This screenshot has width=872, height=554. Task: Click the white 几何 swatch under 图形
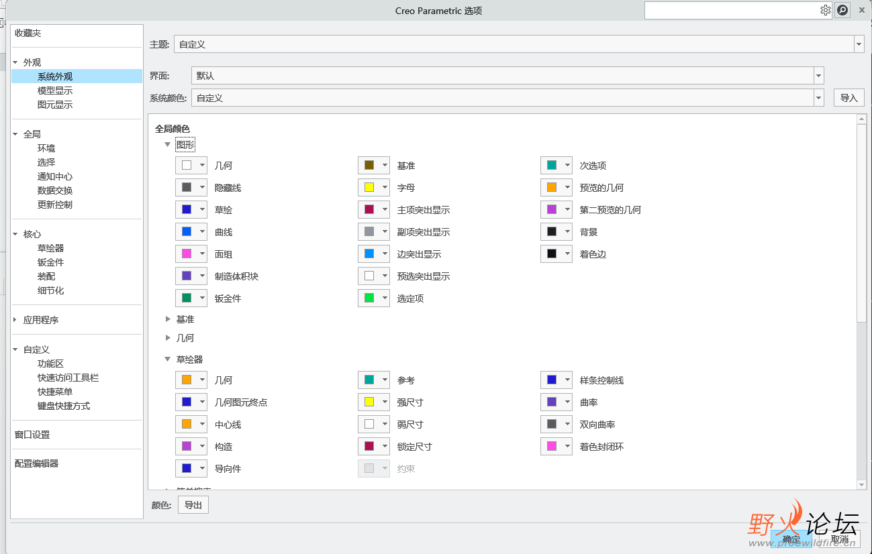[x=187, y=165]
